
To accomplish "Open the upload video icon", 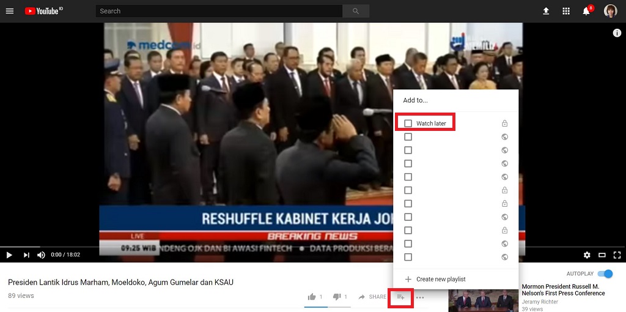I will [546, 11].
